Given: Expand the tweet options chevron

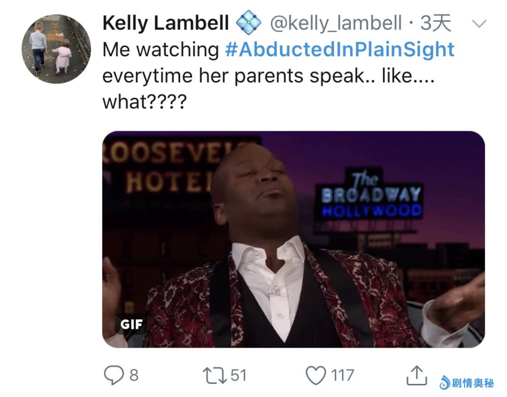Looking at the screenshot, I should click(x=478, y=23).
